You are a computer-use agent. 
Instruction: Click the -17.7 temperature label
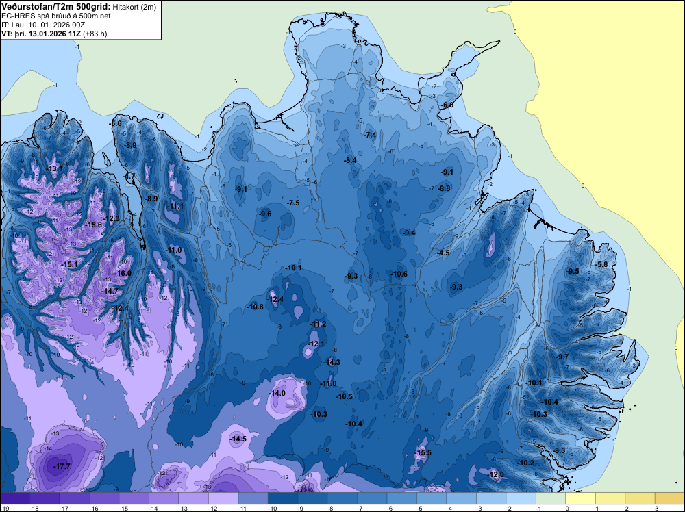[62, 466]
